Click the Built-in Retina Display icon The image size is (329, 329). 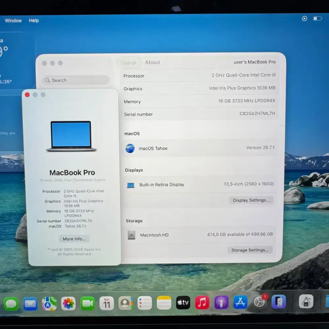tap(131, 185)
